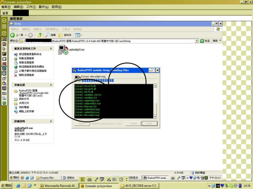The width and height of the screenshot is (253, 189).
Task: Switch to Macromedia Fireworks taskbar button
Action: tap(59, 186)
